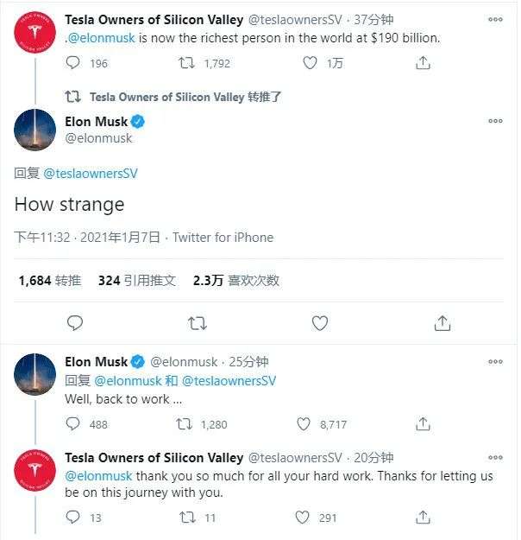Like the "How strange" tweet
This screenshot has width=521, height=540.
coord(320,323)
